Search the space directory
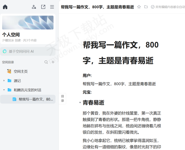 pos(46,62)
